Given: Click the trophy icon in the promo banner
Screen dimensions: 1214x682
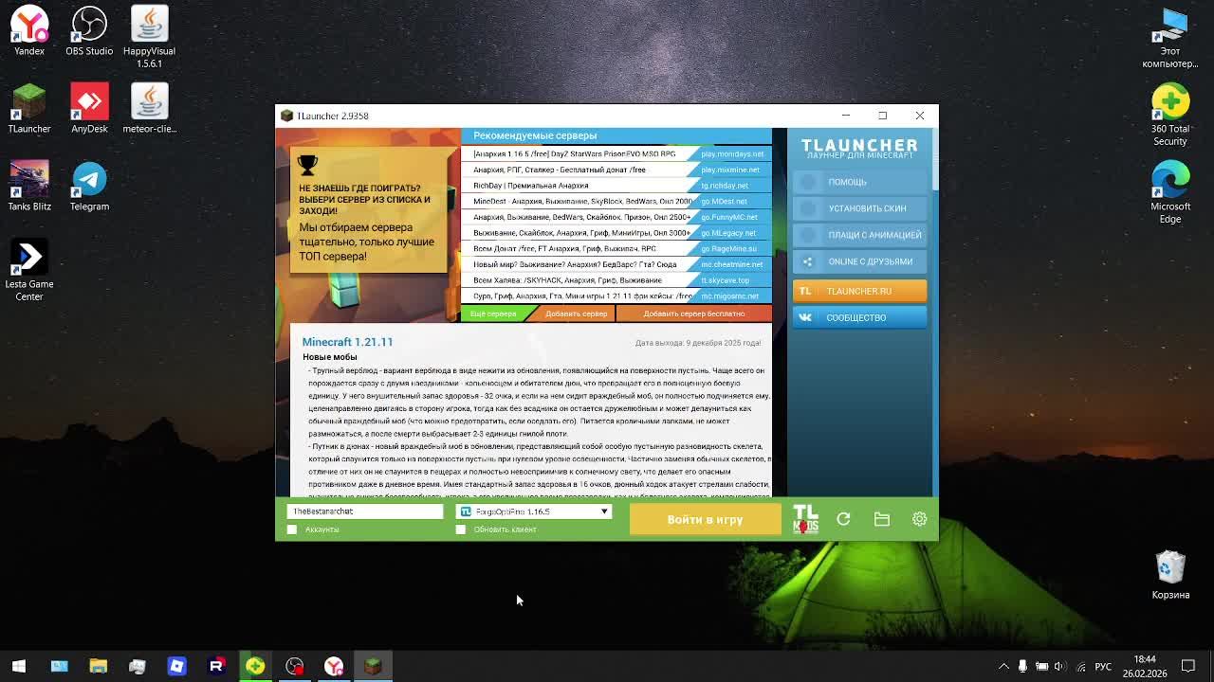Looking at the screenshot, I should pos(307,165).
